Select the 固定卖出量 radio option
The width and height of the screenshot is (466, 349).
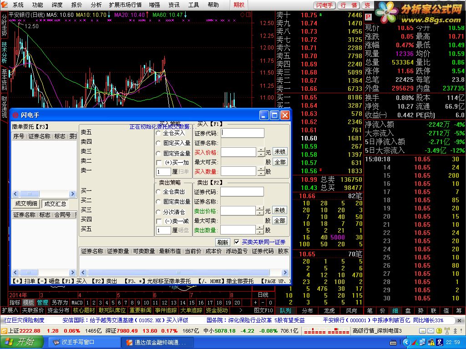[x=158, y=201]
